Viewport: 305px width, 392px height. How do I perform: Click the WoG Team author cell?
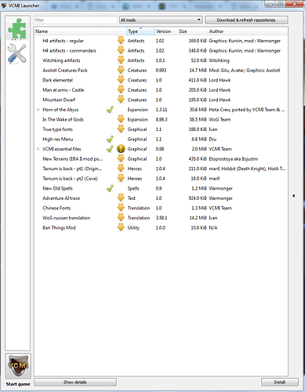click(220, 119)
